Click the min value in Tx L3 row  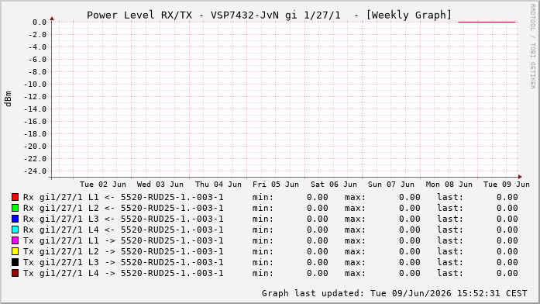click(x=317, y=263)
